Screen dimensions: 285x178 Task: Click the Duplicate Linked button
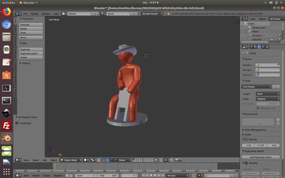click(31, 53)
